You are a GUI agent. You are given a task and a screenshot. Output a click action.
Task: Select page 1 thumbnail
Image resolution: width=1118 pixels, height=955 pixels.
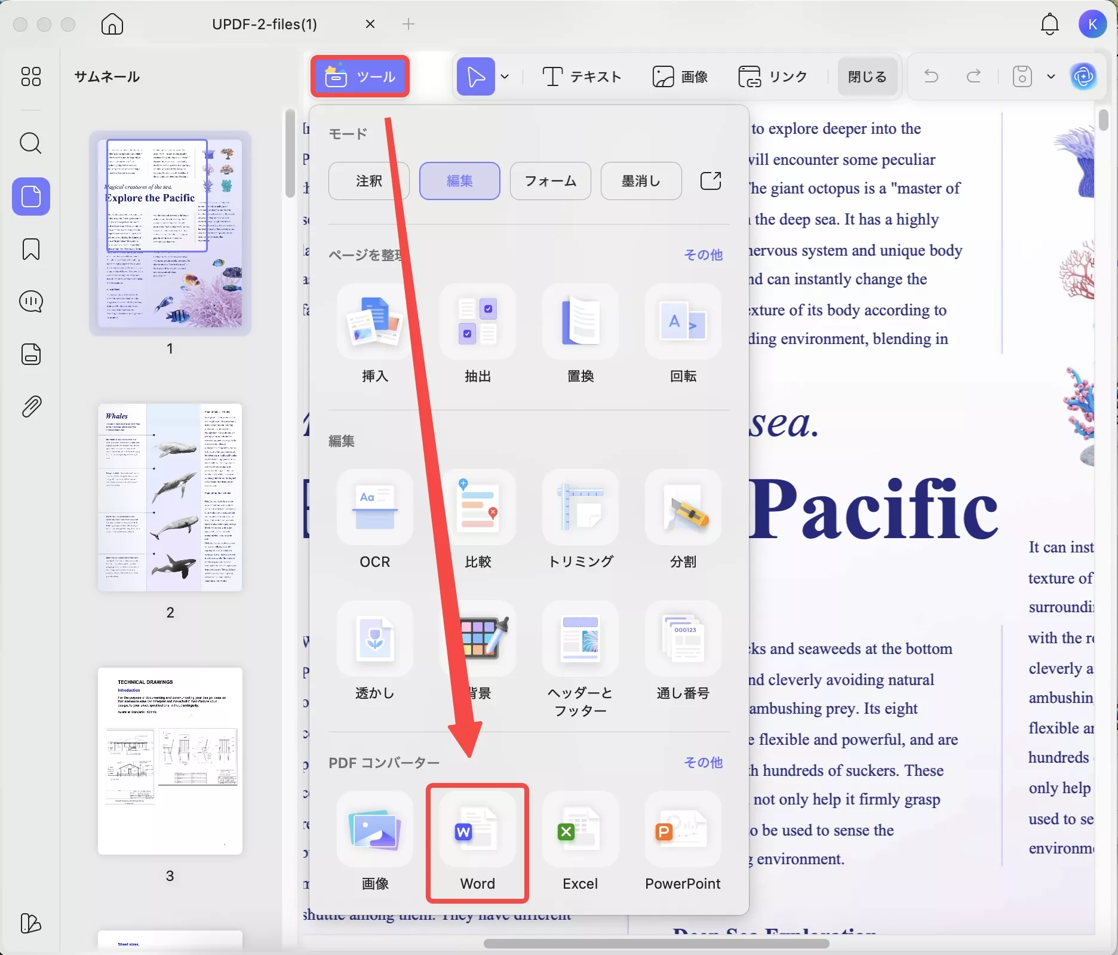(x=170, y=234)
